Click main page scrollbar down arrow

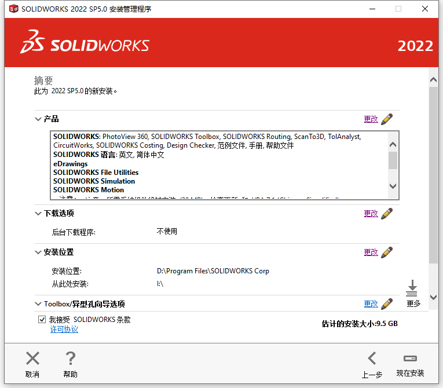pos(433,297)
